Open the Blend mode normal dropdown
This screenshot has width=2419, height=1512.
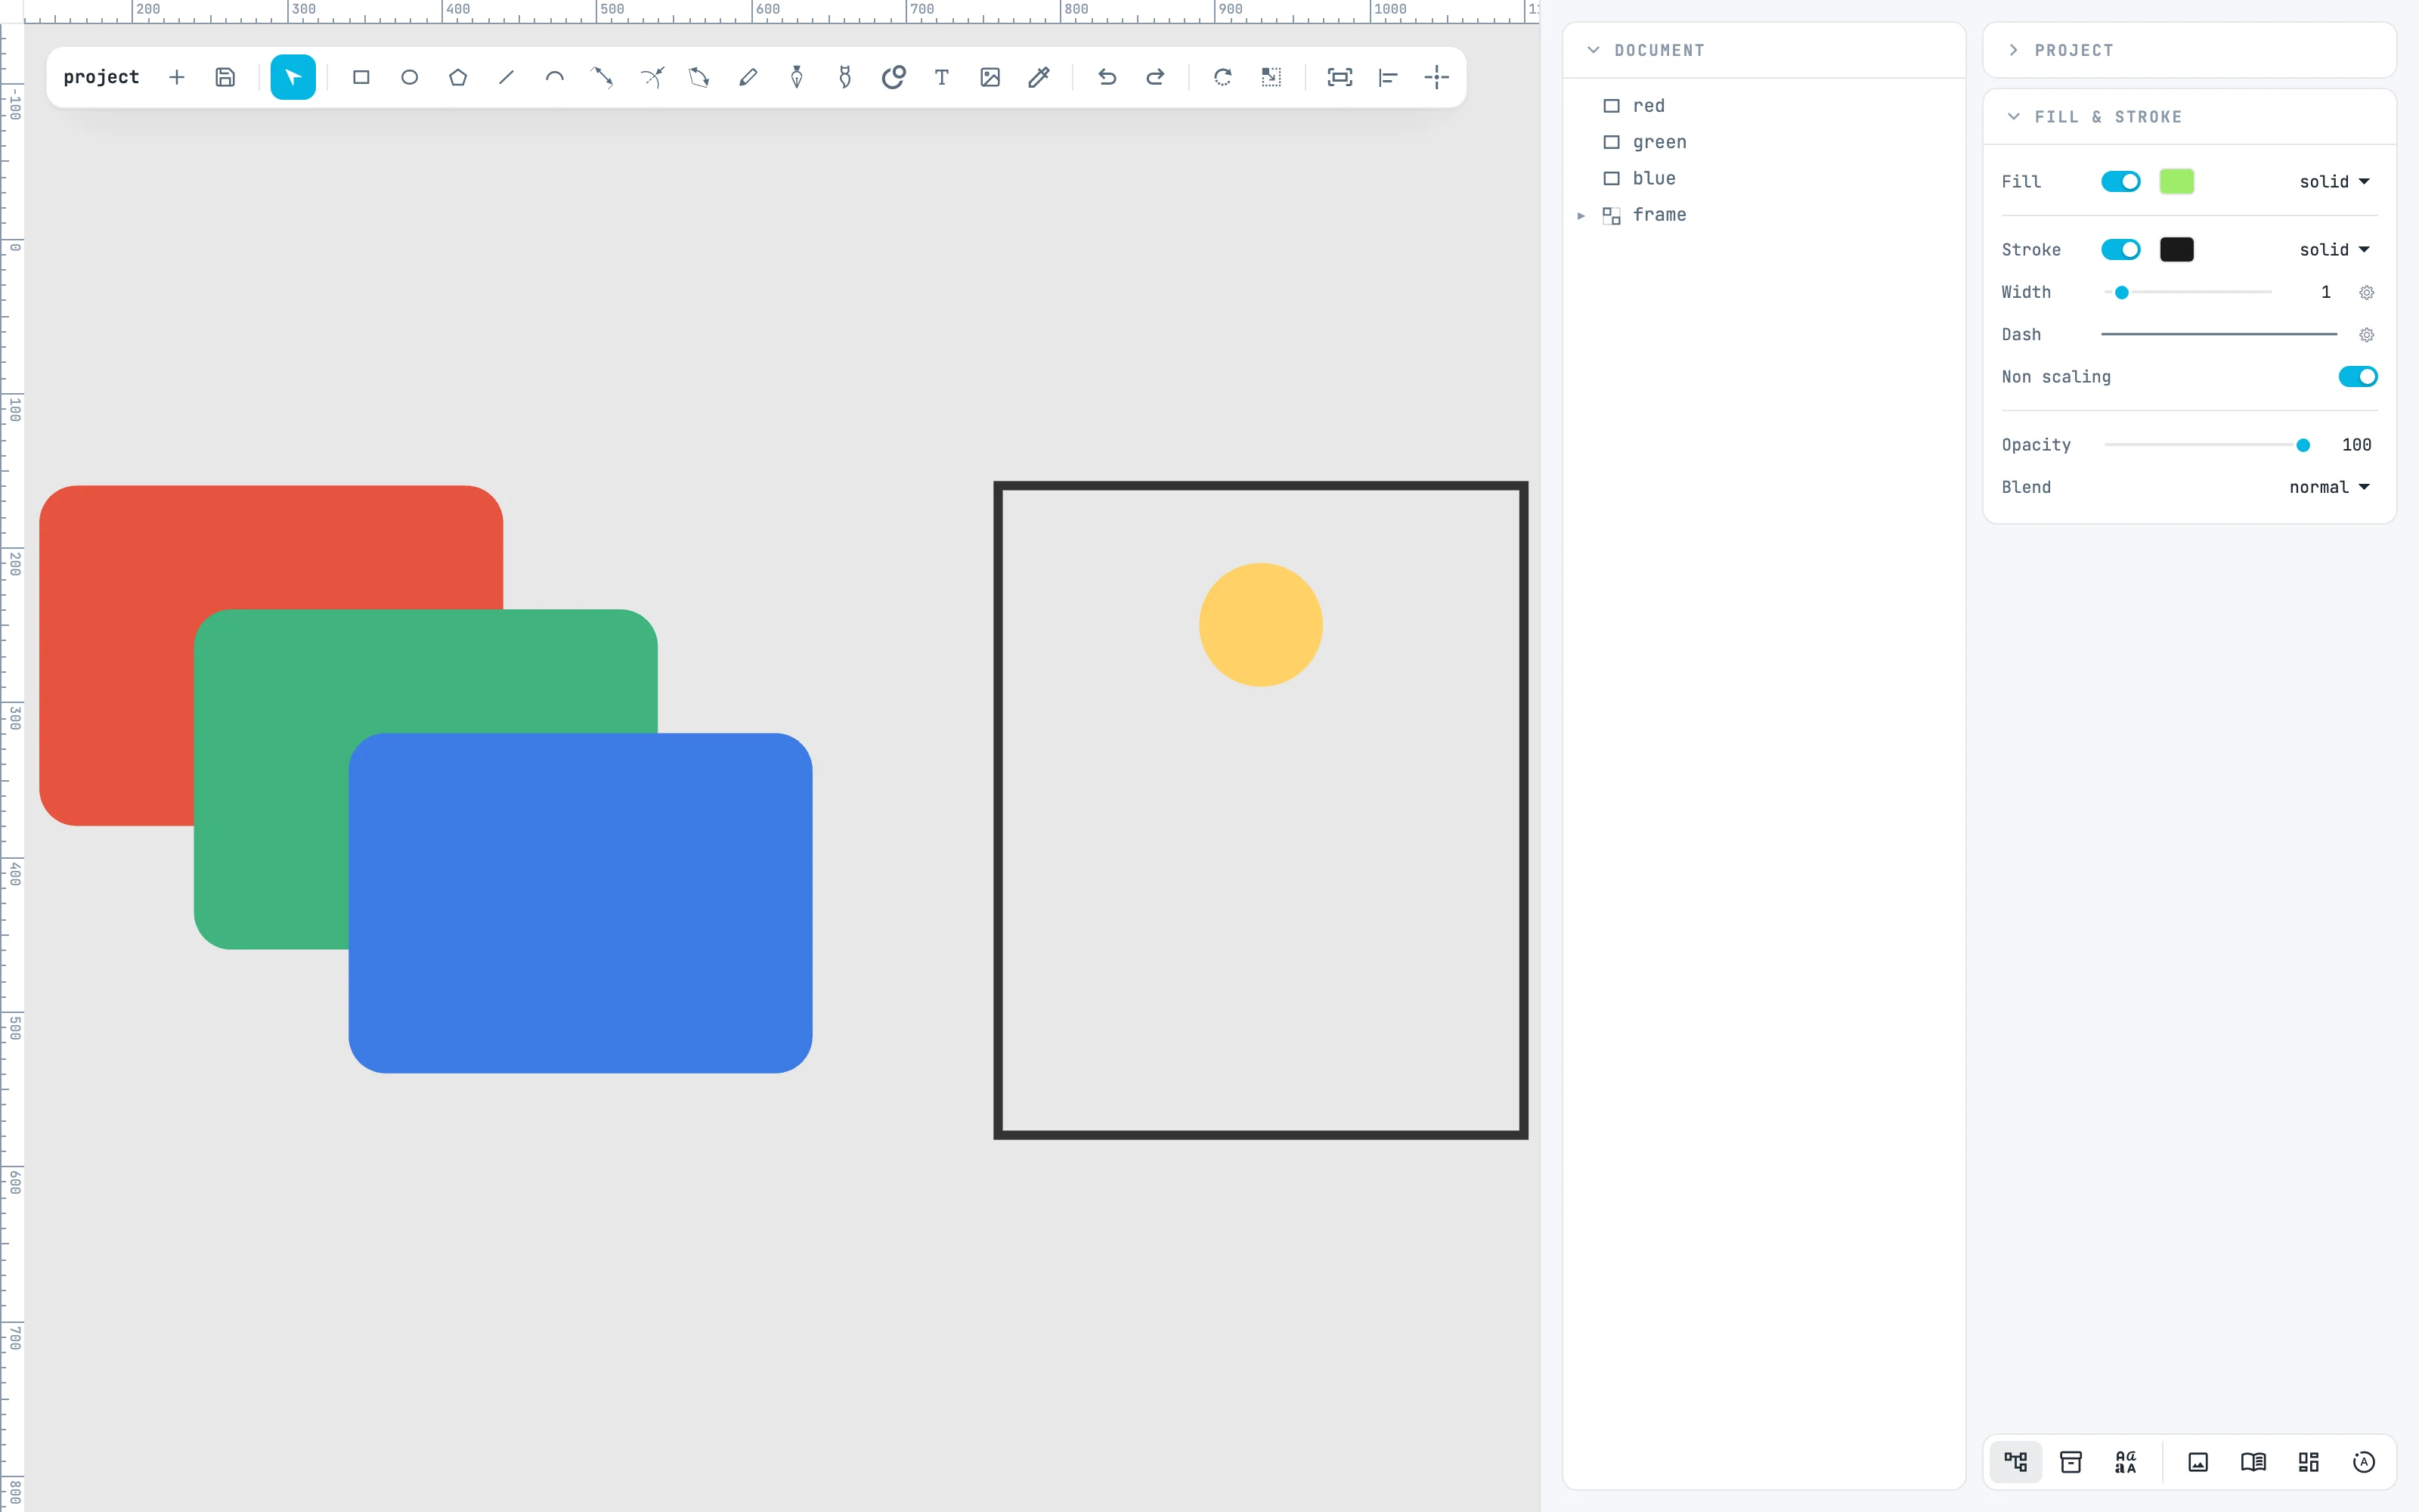coord(2329,487)
